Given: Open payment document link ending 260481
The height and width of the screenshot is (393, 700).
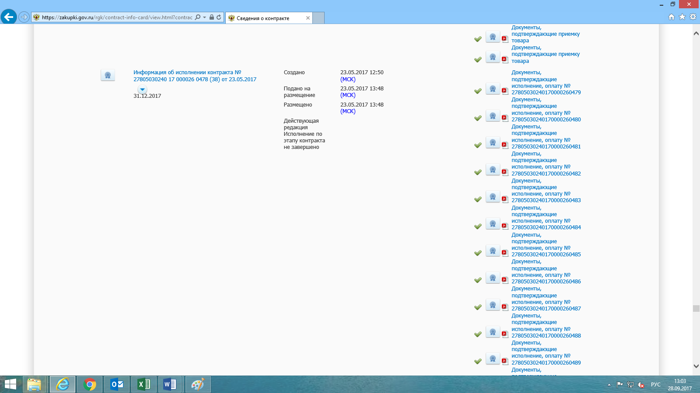Looking at the screenshot, I should tap(546, 137).
